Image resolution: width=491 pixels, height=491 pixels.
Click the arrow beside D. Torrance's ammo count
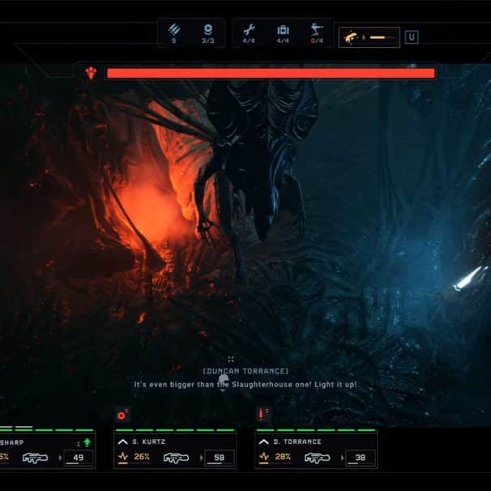point(342,458)
